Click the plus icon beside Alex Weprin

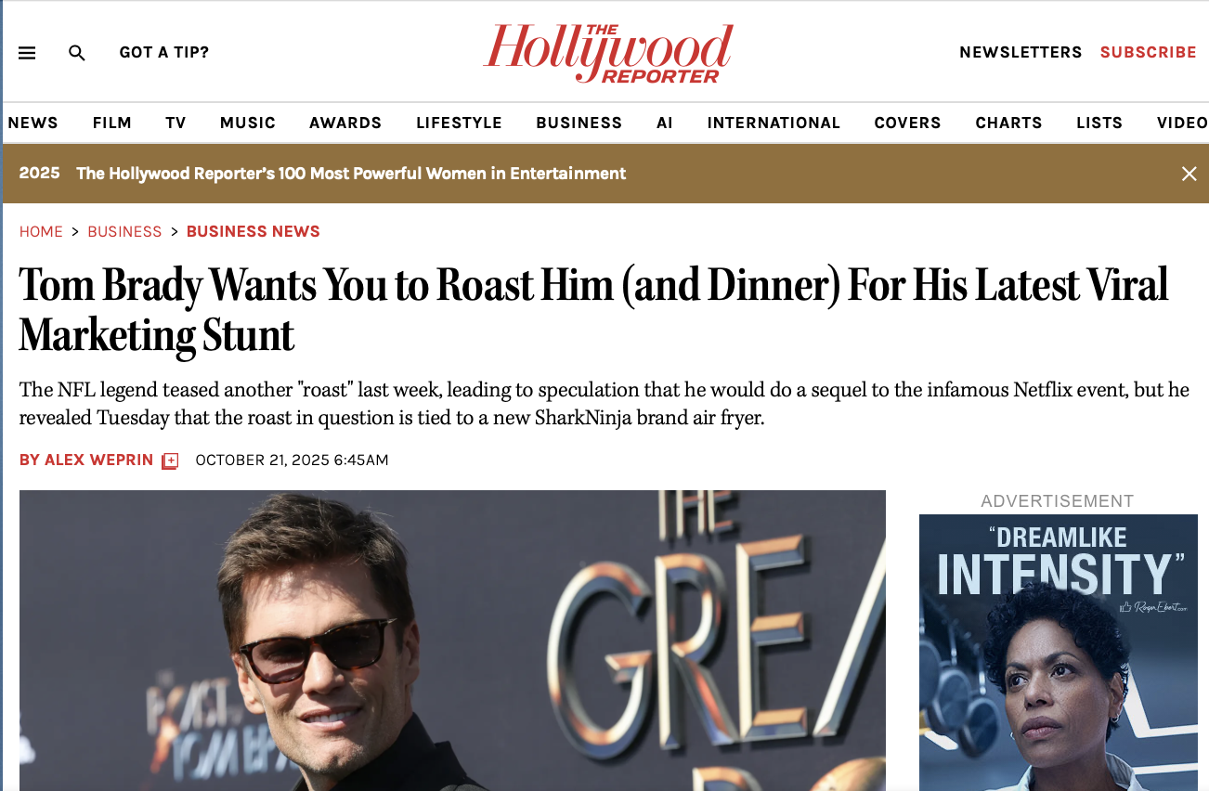170,460
